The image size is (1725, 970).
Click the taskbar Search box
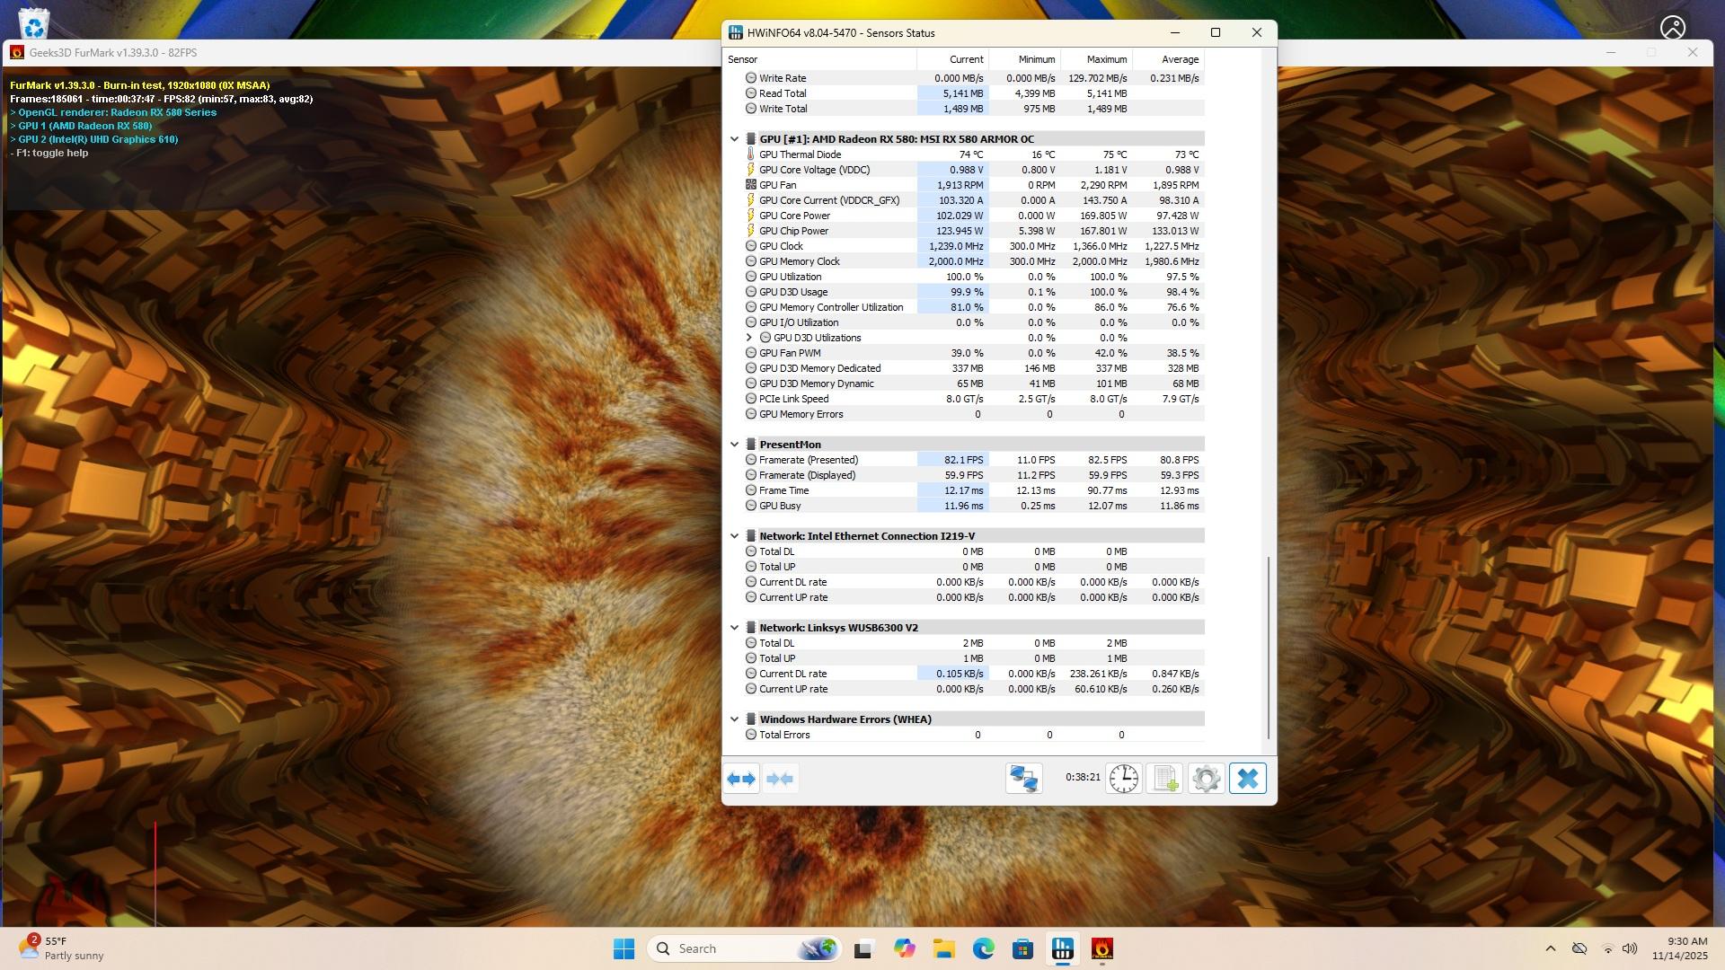click(744, 948)
